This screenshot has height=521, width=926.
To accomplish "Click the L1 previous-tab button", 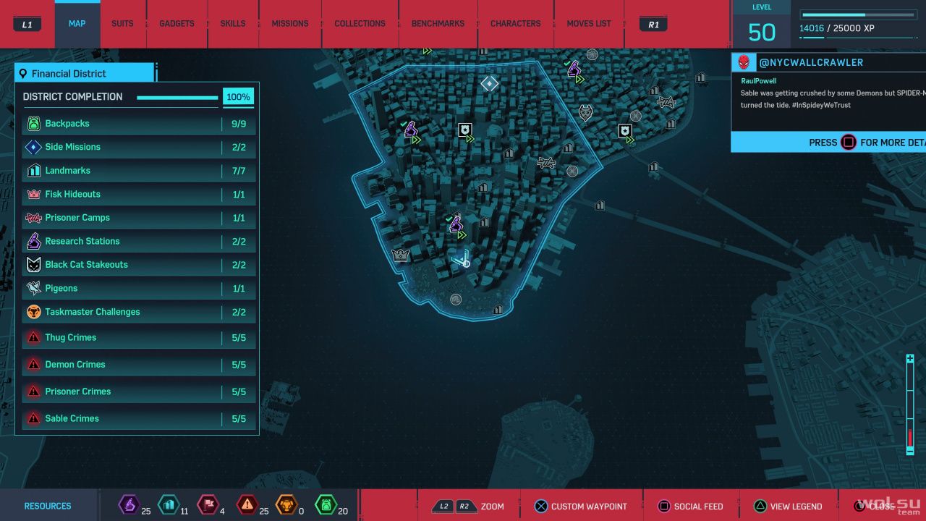I will (27, 25).
